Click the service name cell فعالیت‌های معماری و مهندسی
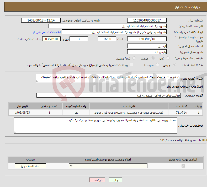The height and width of the screenshot is (187, 207). (129, 113)
